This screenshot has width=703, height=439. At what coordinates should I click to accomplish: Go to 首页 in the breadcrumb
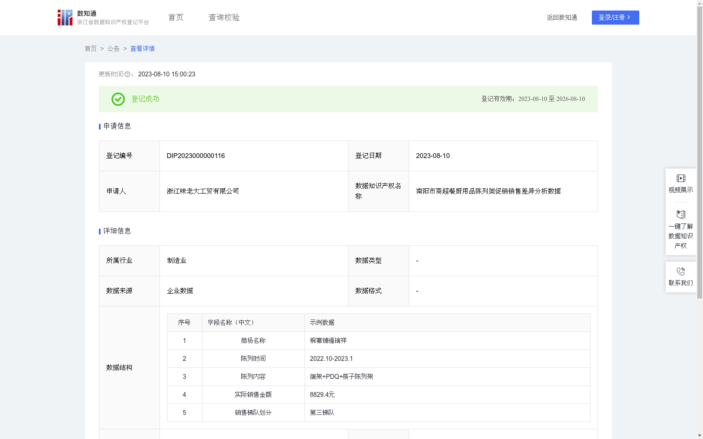coord(91,49)
